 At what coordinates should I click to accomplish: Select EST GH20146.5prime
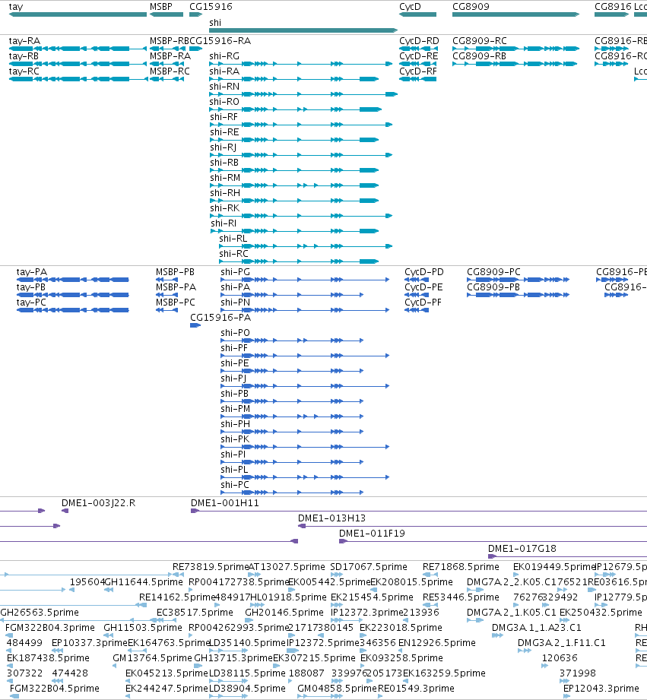tap(284, 613)
